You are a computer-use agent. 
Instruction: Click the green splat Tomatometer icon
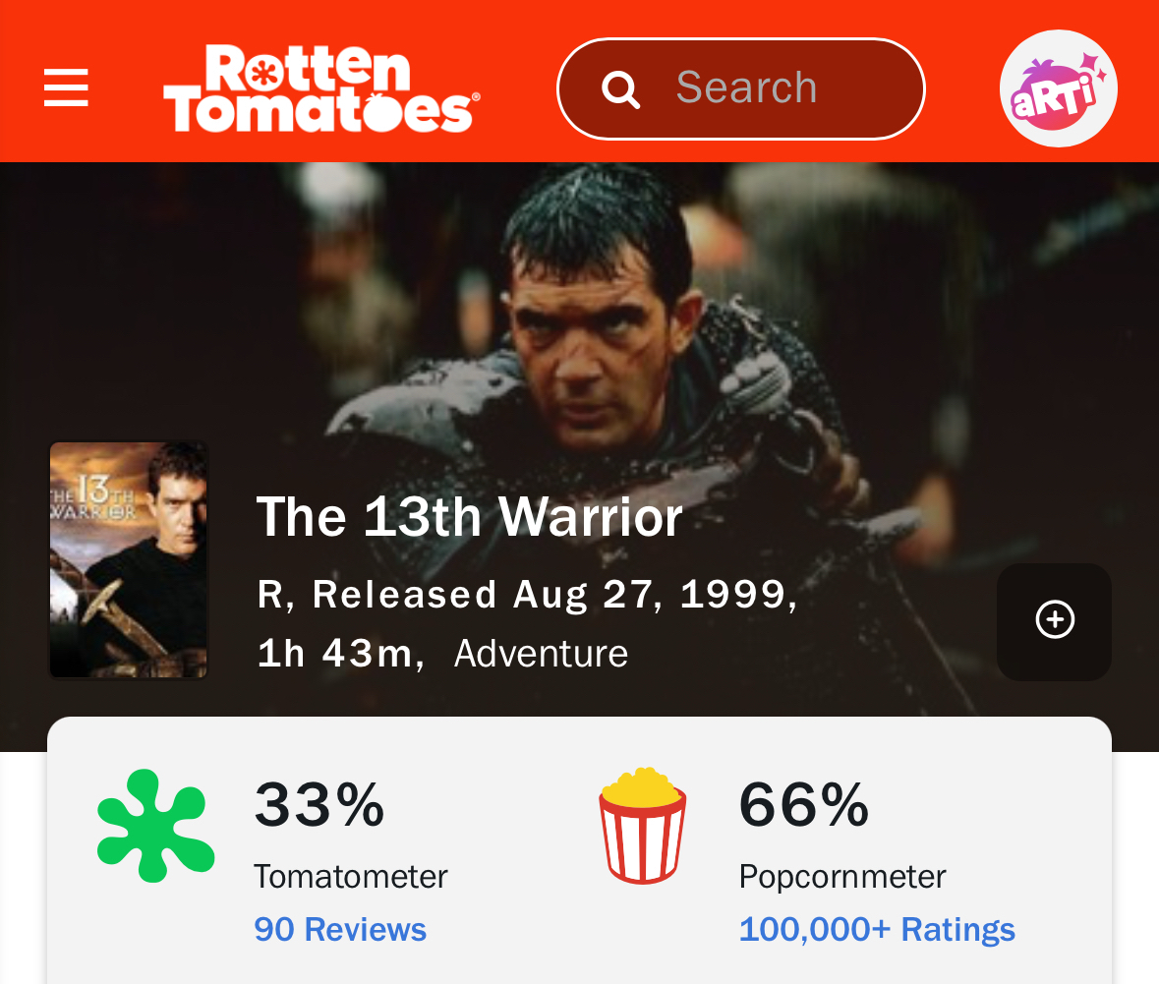pos(155,825)
